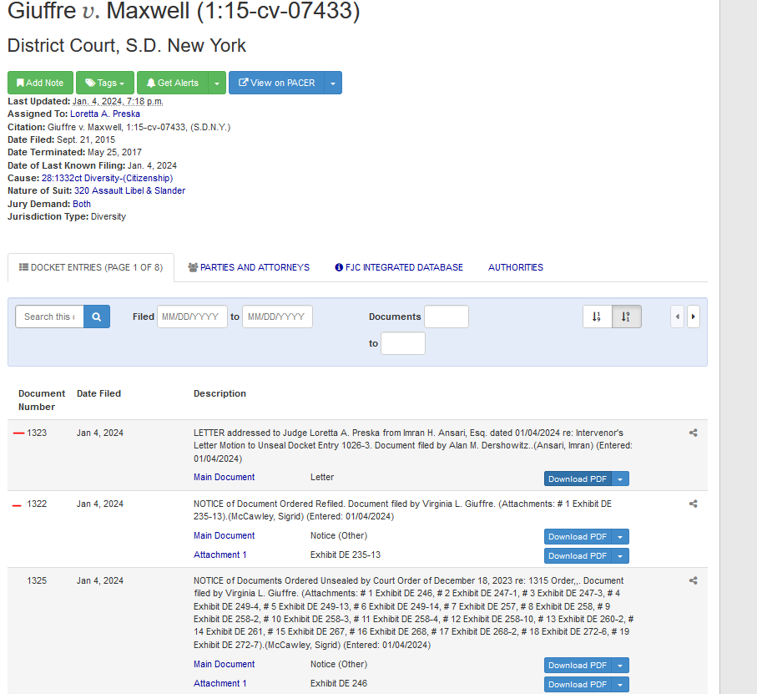The width and height of the screenshot is (757, 694).
Task: Expand download options for entry 1325 main document
Action: click(620, 665)
